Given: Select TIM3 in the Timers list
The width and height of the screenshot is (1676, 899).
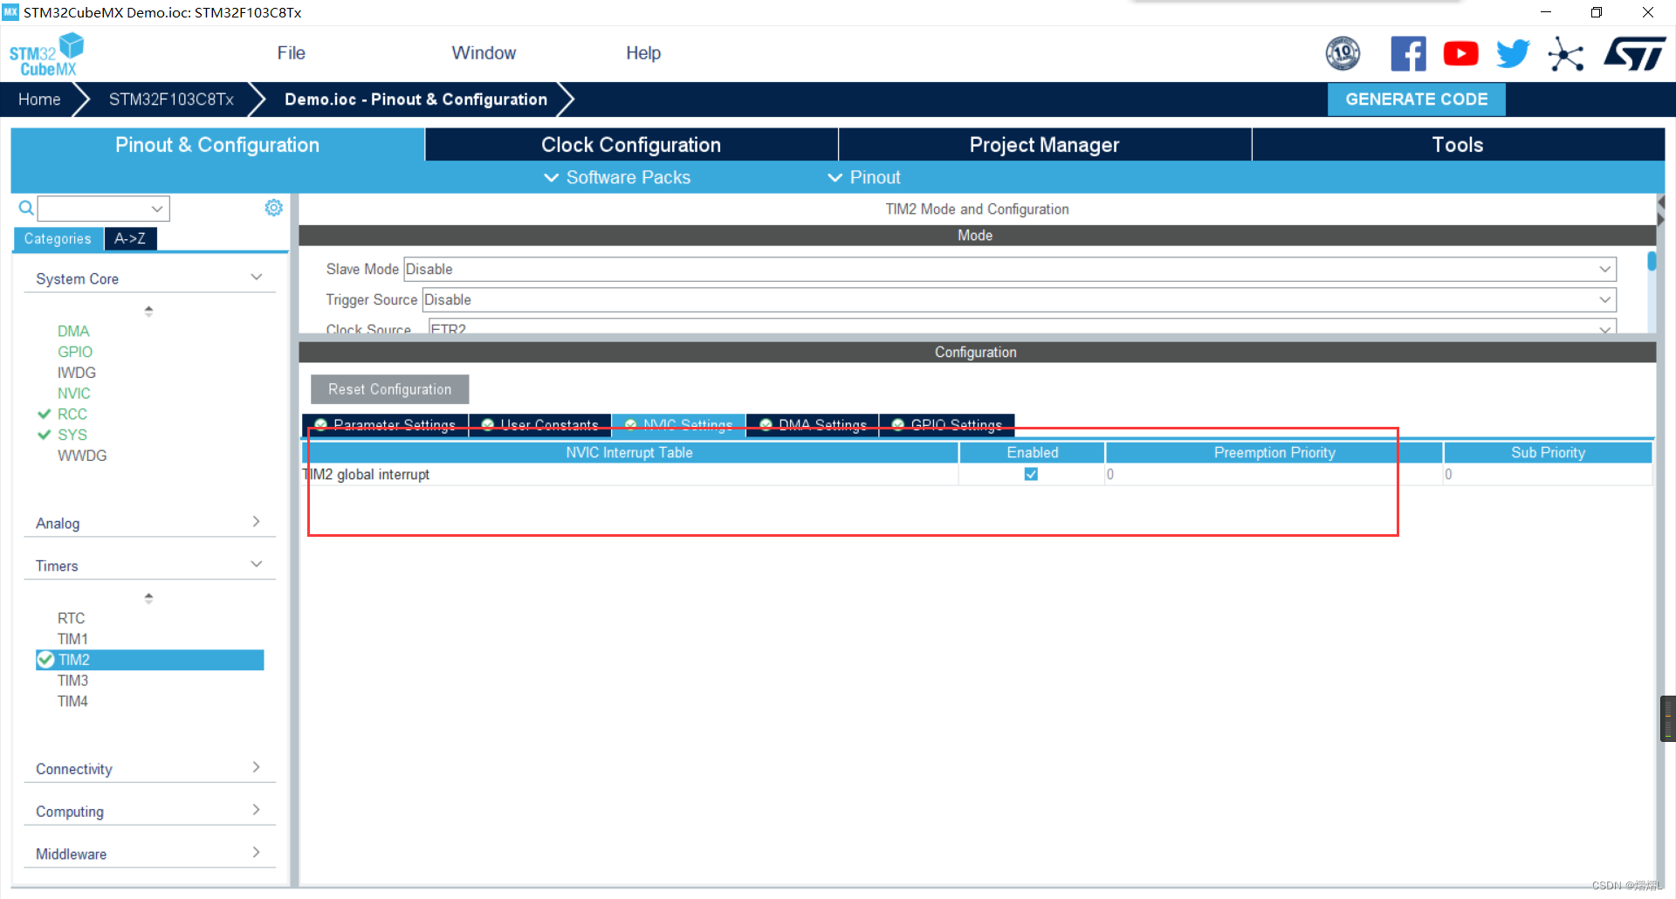Looking at the screenshot, I should [72, 681].
